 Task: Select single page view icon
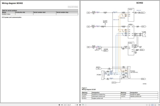147,105
